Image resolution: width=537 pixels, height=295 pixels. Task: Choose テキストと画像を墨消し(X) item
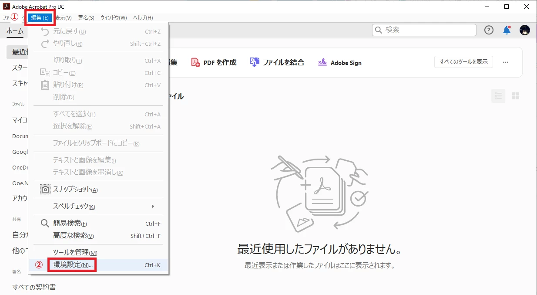pyautogui.click(x=98, y=173)
